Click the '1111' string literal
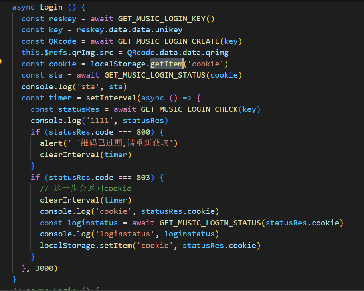 (100, 121)
